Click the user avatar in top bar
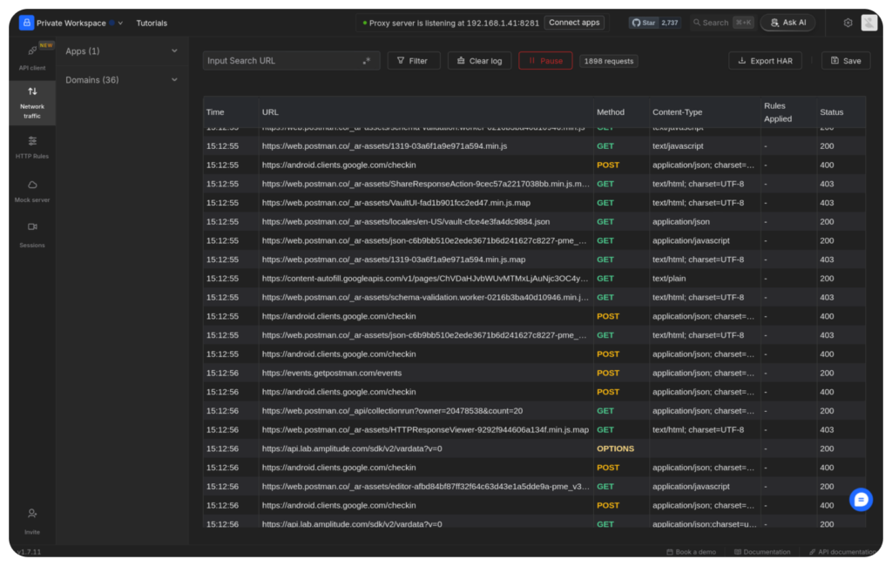This screenshot has width=892, height=566. 868,23
